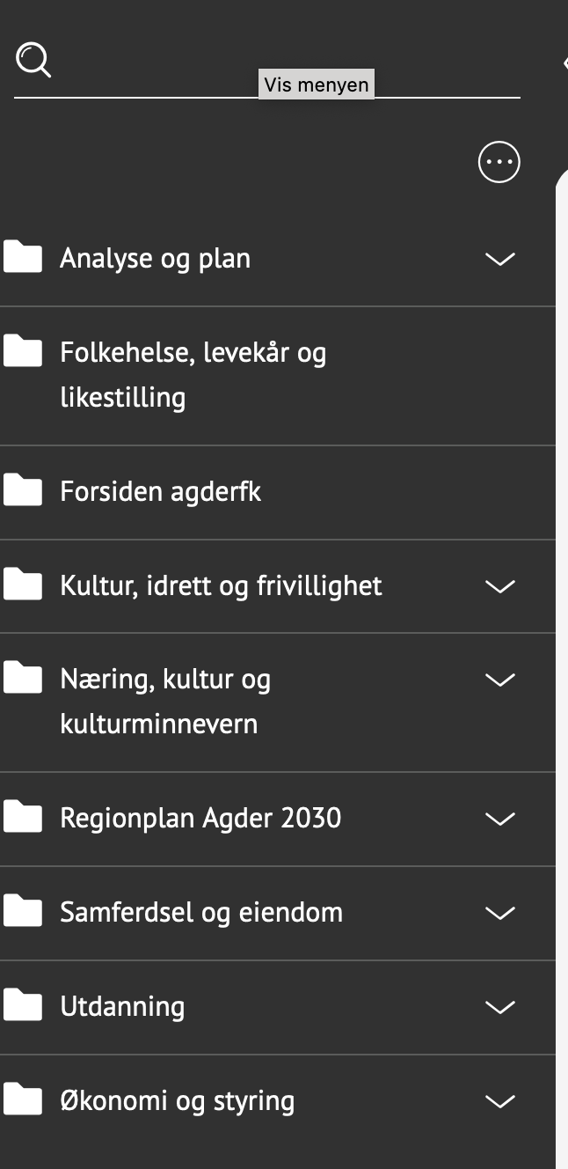
Task: Collapse the Økonomi og styring chevron
Action: point(499,1101)
